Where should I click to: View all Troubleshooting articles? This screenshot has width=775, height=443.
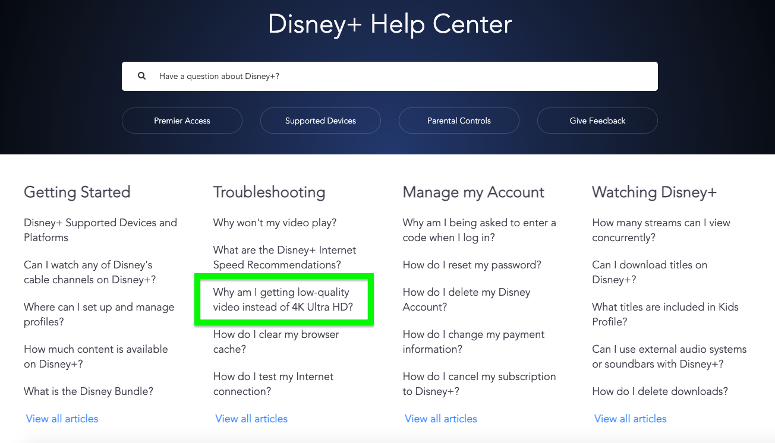point(251,419)
